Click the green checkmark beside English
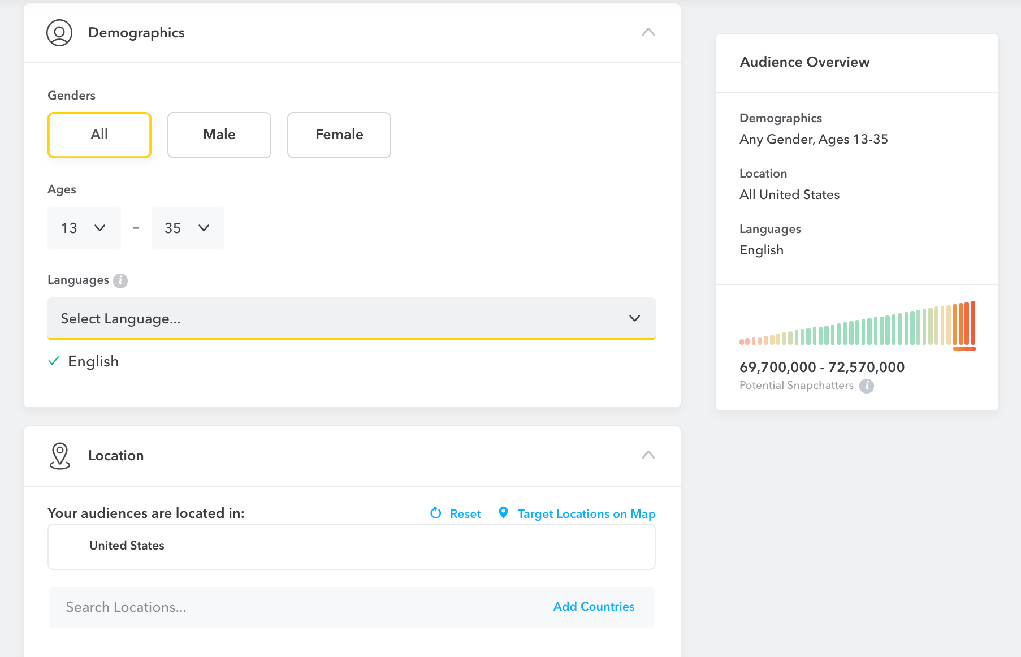Viewport: 1021px width, 657px height. click(x=54, y=361)
